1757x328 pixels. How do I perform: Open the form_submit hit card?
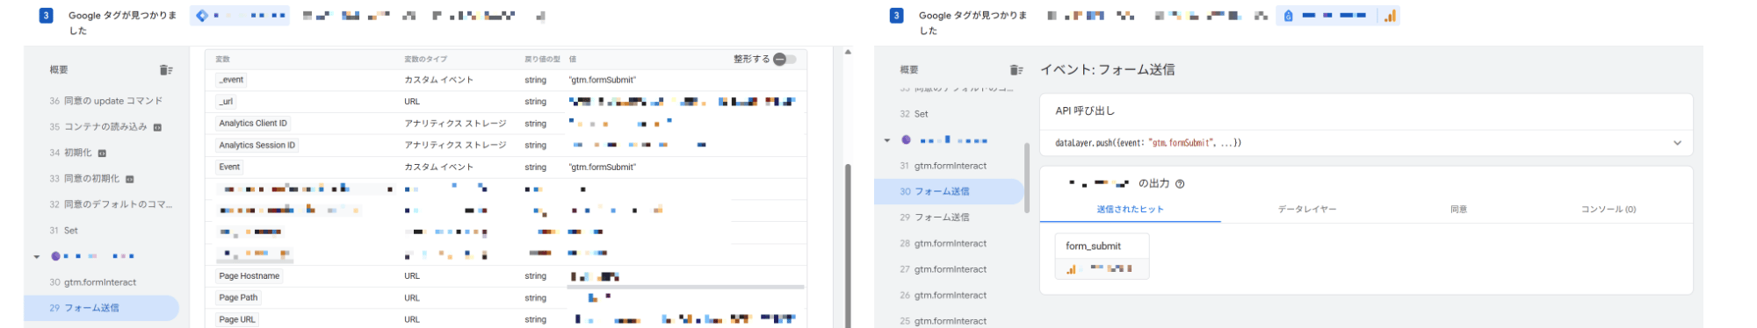point(1102,256)
